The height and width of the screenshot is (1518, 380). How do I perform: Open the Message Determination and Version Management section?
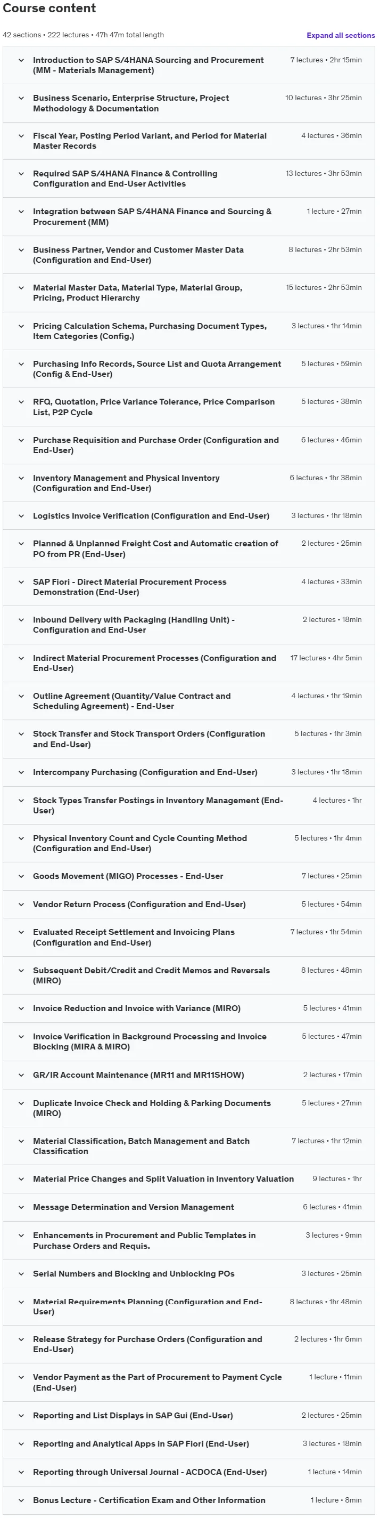click(x=189, y=1207)
